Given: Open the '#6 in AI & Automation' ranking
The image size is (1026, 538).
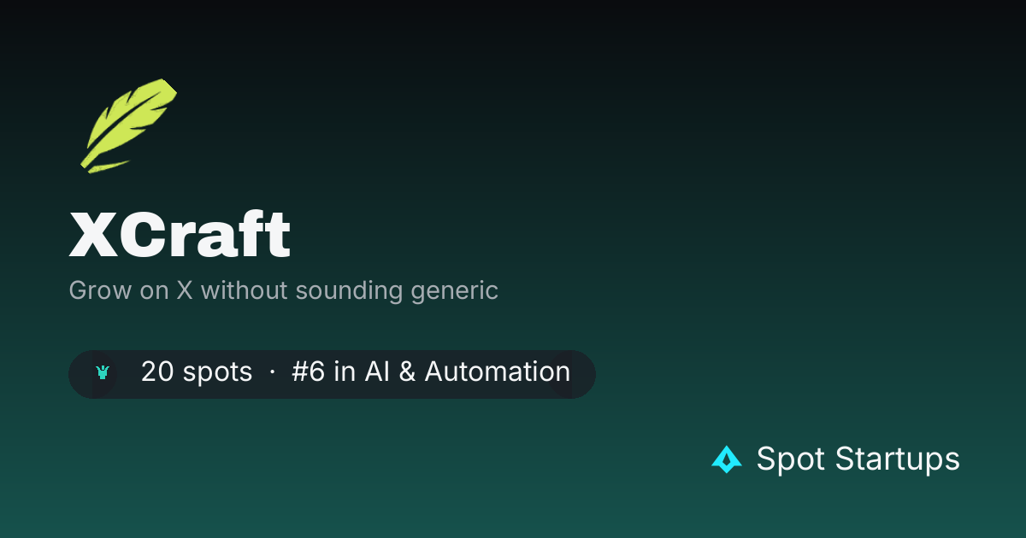Looking at the screenshot, I should 431,372.
